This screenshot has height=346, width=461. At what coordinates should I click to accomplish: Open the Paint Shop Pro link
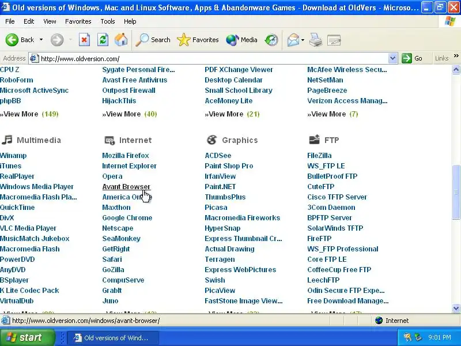click(229, 166)
